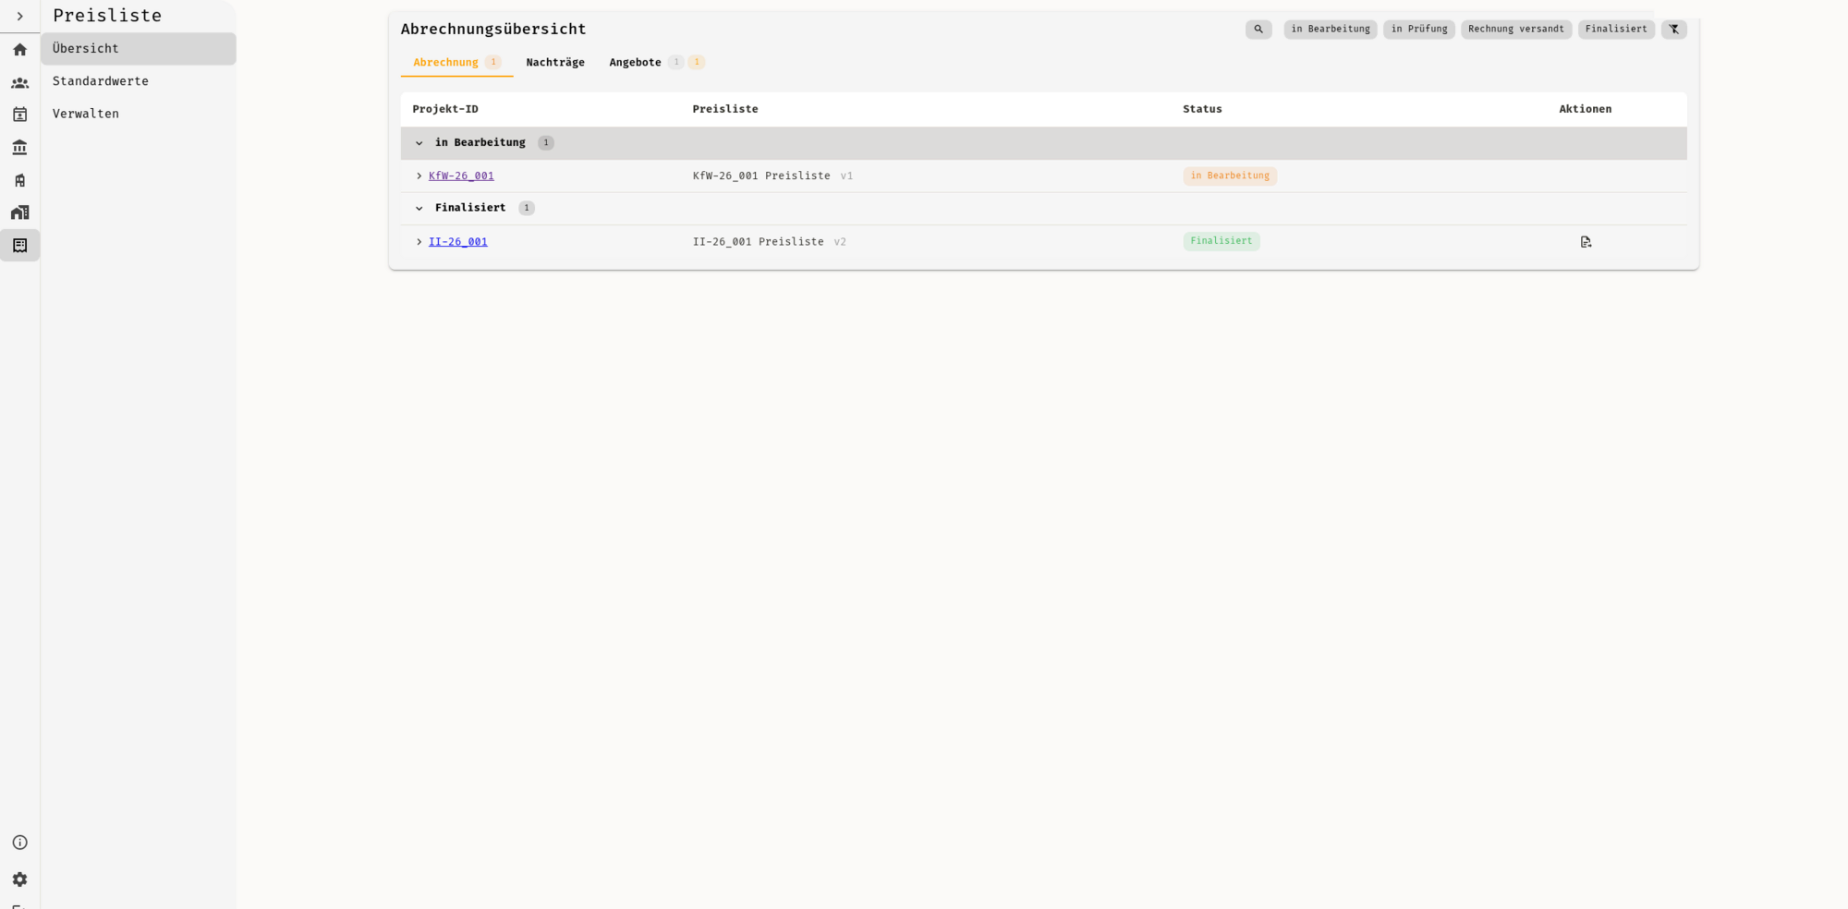Click the 'Abrechnungsübersicht' heading
Screen dimensions: 1848x909
coord(493,30)
